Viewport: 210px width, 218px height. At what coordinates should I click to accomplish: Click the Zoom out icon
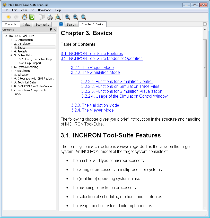[x=75, y=17]
